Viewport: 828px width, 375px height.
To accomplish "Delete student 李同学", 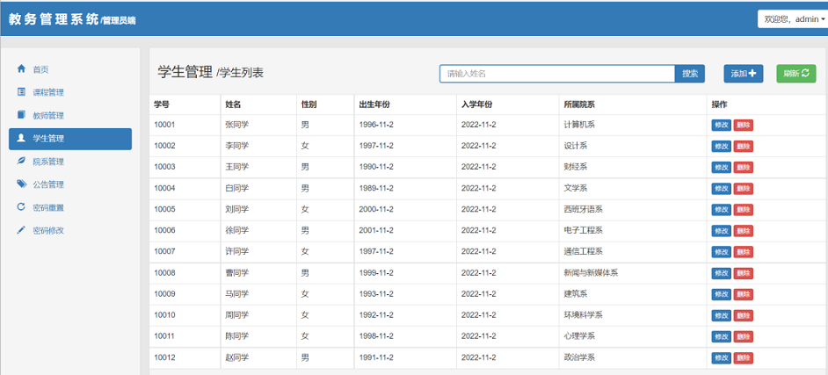I will pyautogui.click(x=743, y=146).
